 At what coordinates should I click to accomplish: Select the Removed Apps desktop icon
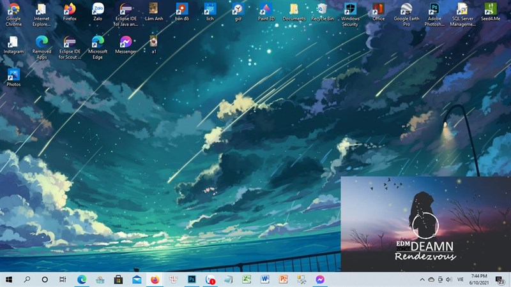point(42,47)
